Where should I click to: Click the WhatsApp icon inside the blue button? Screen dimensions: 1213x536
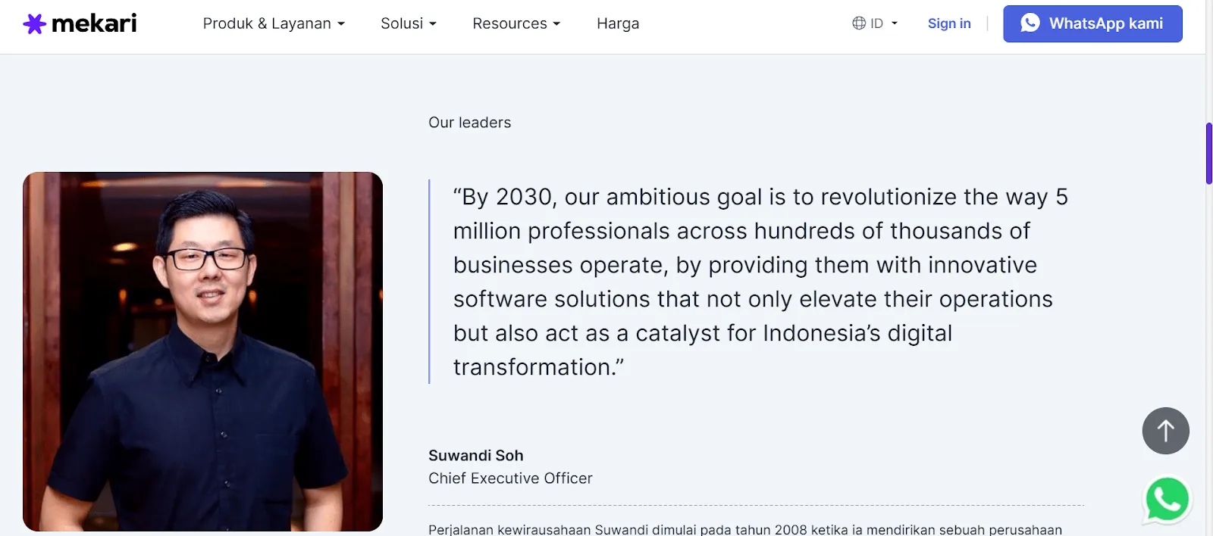pos(1029,23)
